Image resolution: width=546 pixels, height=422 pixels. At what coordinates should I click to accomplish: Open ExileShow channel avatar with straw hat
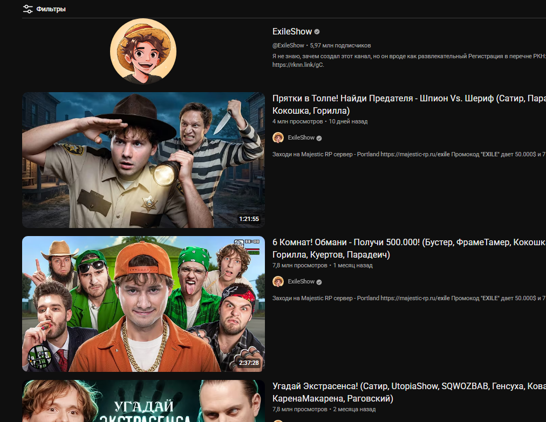[143, 51]
